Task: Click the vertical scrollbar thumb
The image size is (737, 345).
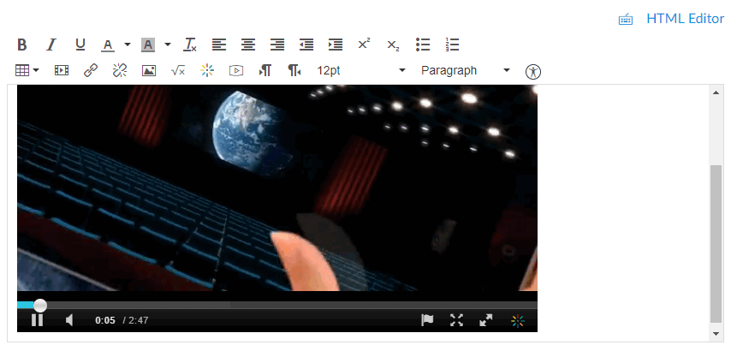Action: (x=716, y=243)
